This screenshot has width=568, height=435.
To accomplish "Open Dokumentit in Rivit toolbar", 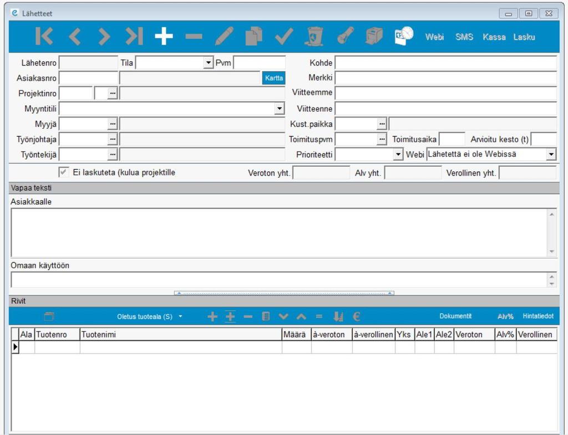I will (456, 316).
